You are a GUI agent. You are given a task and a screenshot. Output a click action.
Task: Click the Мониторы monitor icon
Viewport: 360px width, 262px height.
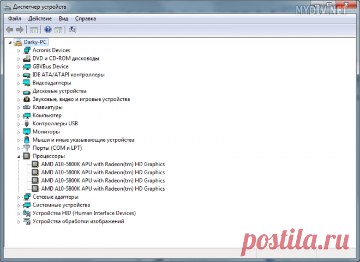(27, 132)
